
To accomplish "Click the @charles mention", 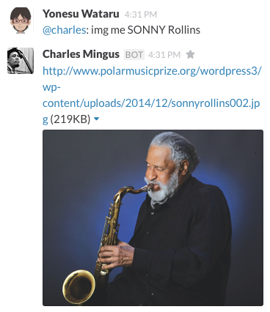I will 65,30.
